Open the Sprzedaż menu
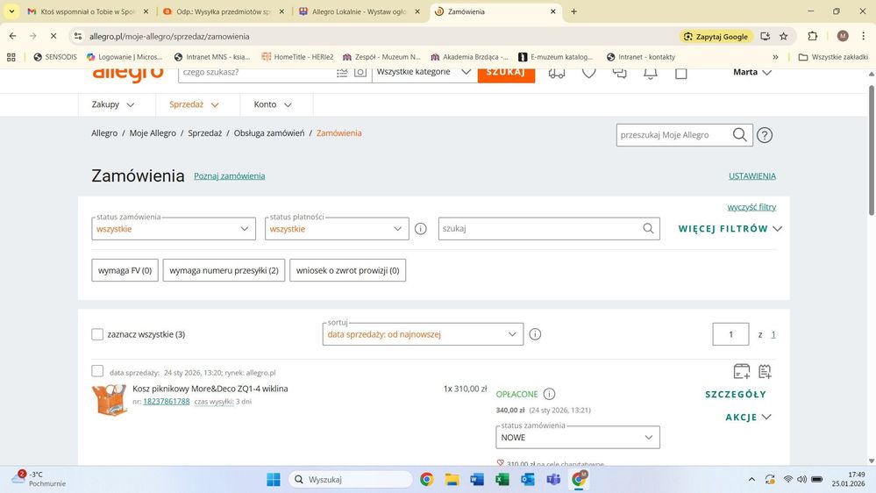This screenshot has width=876, height=493. click(x=194, y=104)
